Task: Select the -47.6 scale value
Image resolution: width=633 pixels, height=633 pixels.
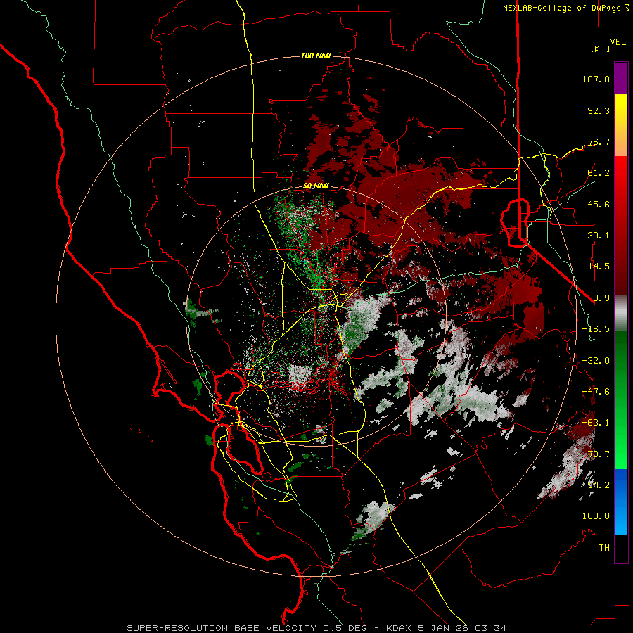Action: point(596,392)
